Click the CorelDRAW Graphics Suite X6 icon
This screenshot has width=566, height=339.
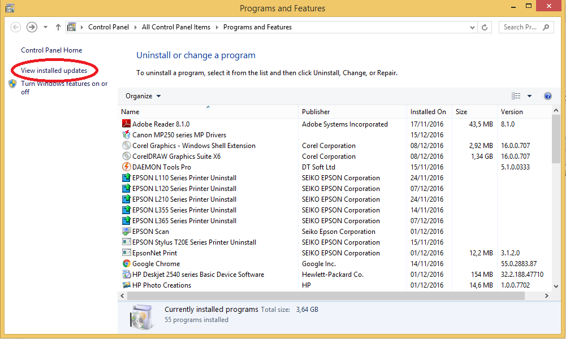click(126, 156)
